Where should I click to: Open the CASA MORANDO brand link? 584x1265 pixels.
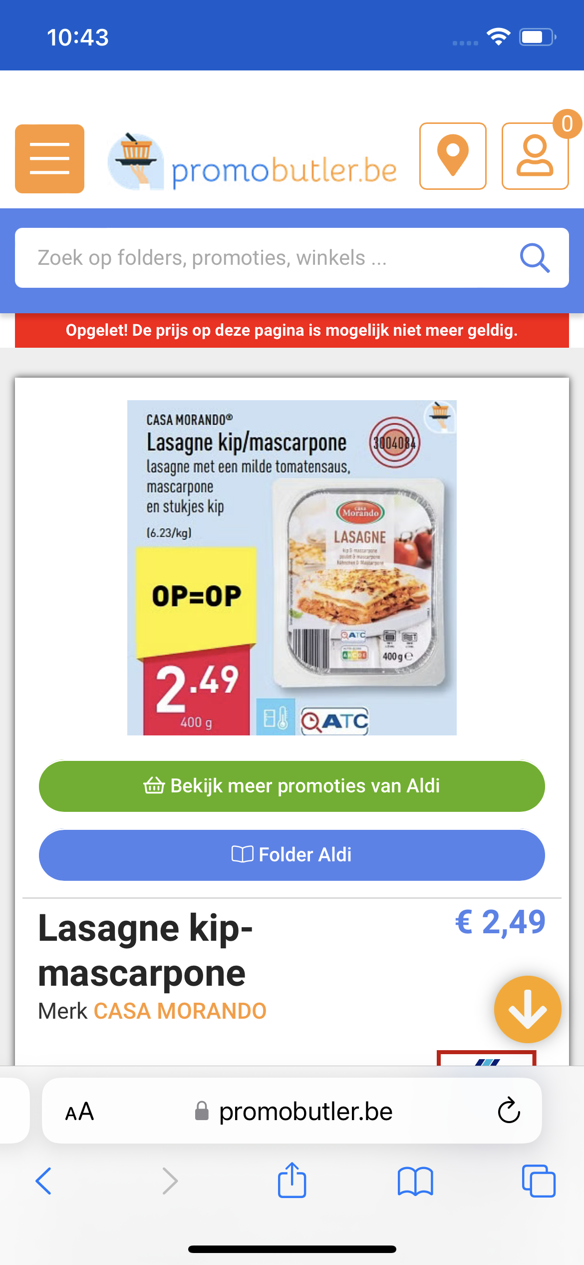pos(180,1011)
